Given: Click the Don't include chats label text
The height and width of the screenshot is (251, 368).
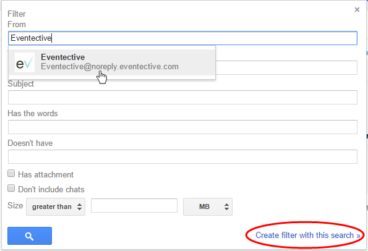Looking at the screenshot, I should point(51,190).
